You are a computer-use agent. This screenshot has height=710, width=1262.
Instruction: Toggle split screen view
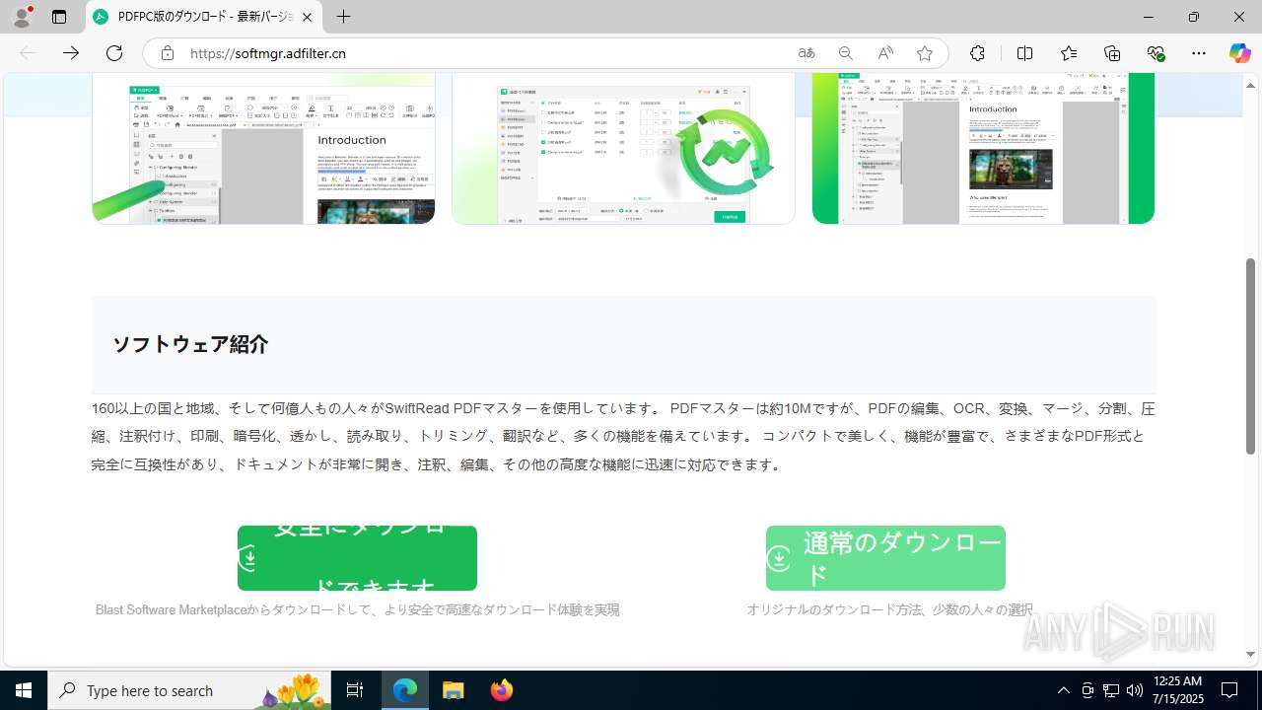point(1024,53)
